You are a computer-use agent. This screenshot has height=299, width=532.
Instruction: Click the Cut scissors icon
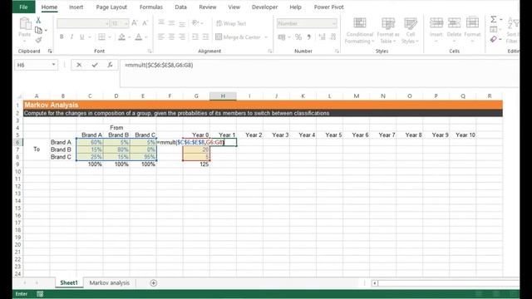point(38,20)
